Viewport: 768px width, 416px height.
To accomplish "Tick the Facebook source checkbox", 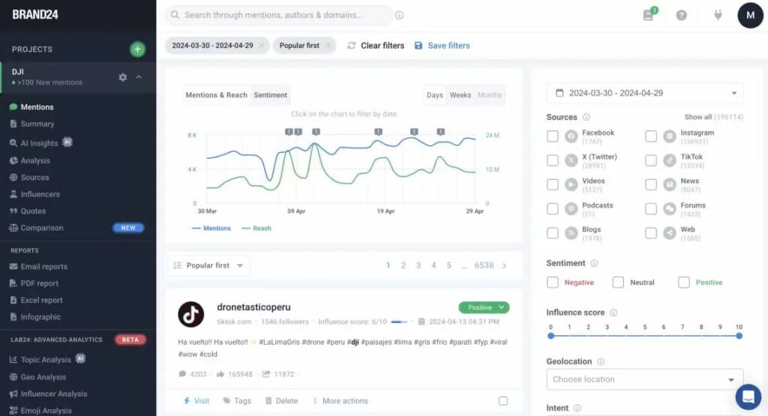I will point(553,136).
